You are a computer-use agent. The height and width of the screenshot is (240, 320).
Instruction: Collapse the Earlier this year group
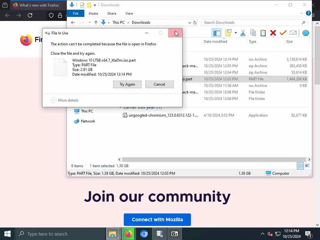[120, 107]
